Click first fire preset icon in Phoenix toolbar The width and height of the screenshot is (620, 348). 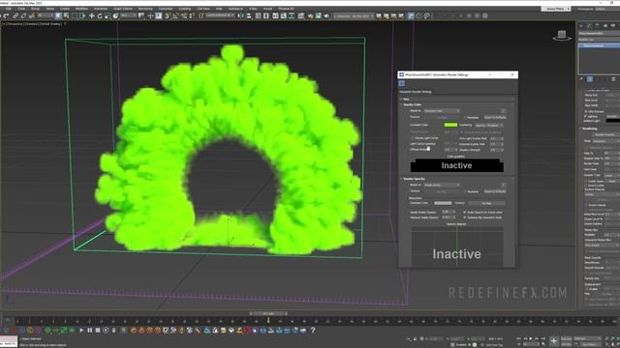[x=134, y=331]
